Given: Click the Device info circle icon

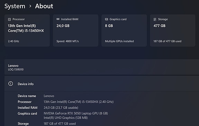Looking at the screenshot, I should 11,84.
